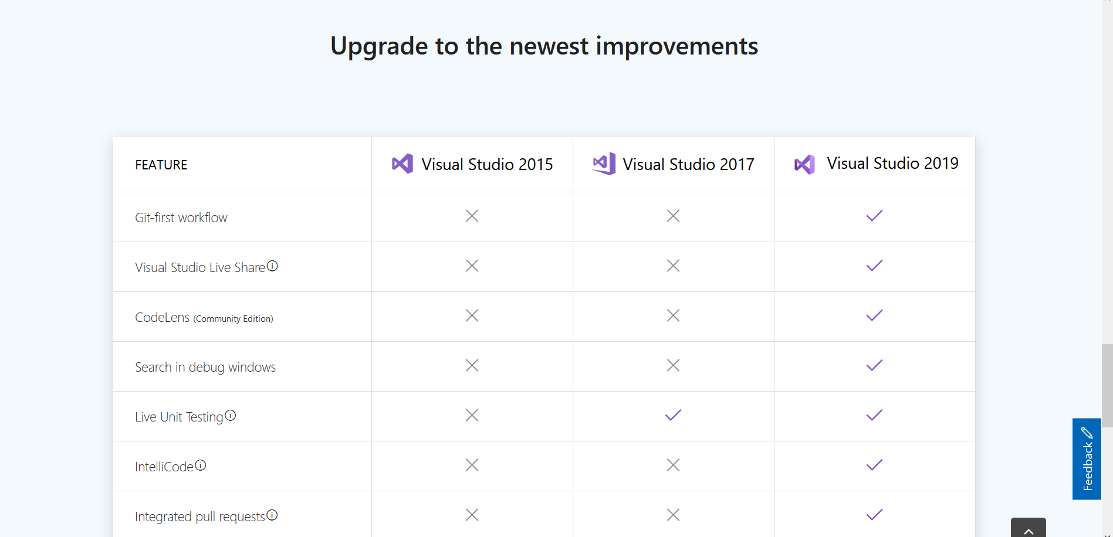Click the Visual Studio 2015 logo icon
This screenshot has height=537, width=1113.
coord(402,164)
